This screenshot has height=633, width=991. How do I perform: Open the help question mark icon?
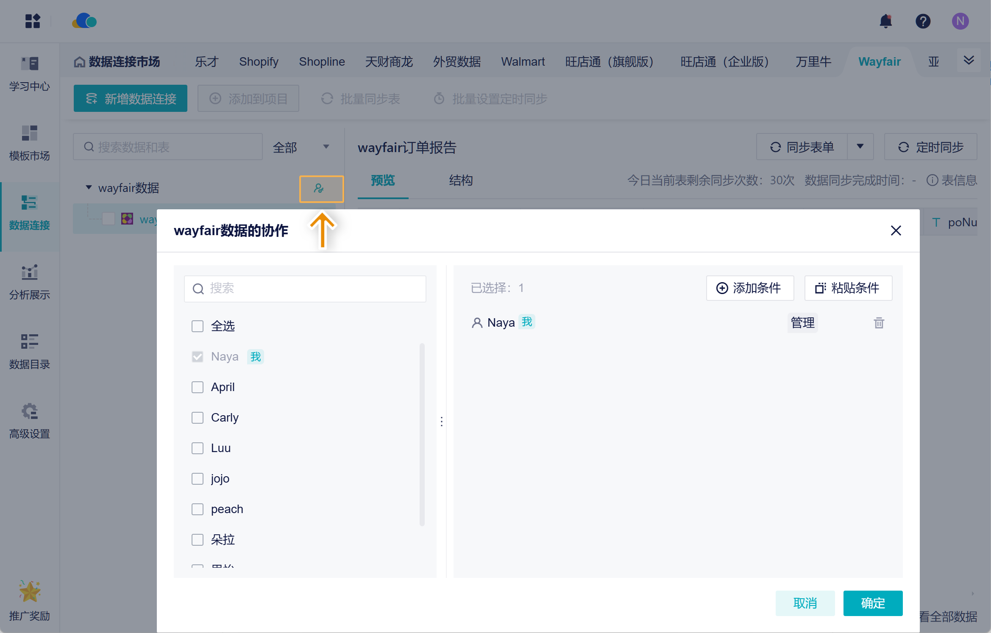[x=923, y=21]
